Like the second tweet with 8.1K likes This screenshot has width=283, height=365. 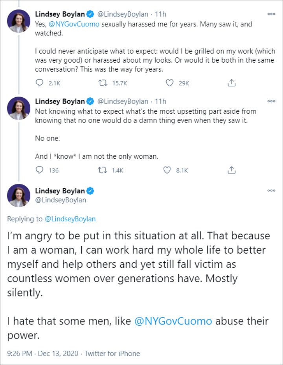167,170
